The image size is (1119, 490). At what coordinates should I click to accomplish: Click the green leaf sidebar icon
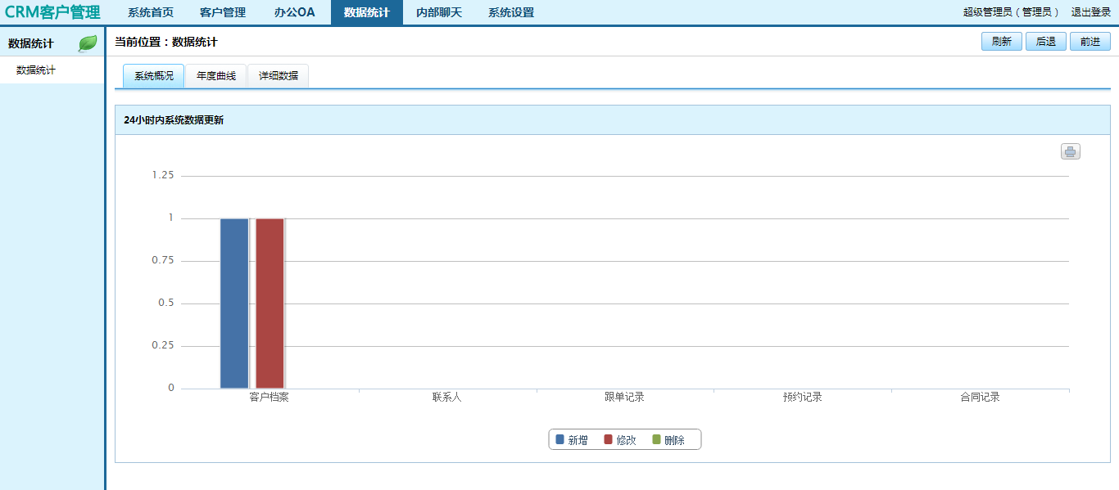point(88,43)
